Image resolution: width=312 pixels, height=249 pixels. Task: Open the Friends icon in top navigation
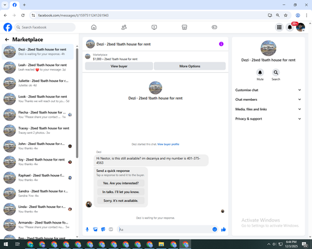(x=124, y=27)
